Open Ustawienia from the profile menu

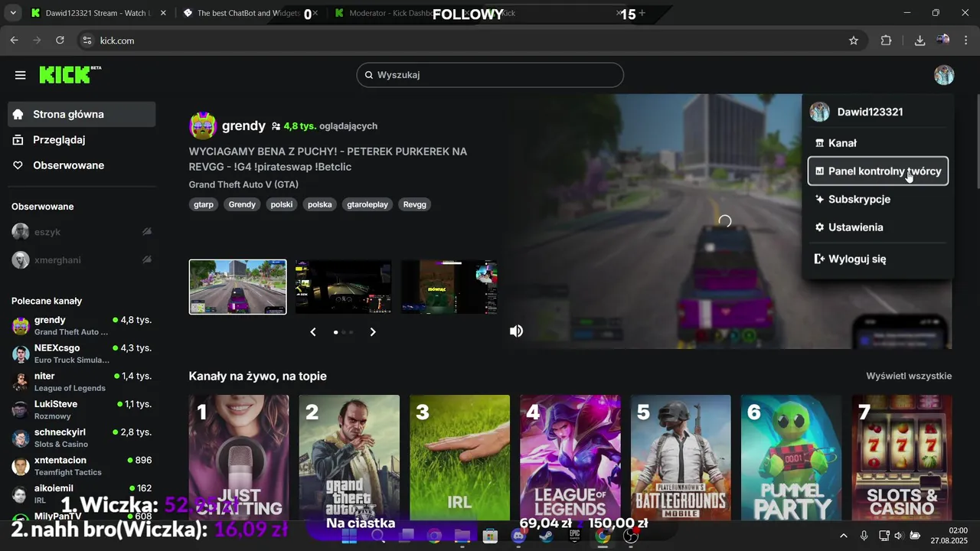pyautogui.click(x=878, y=227)
